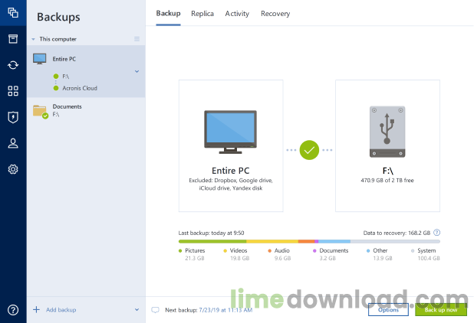Open the Help question mark icon
Image resolution: width=474 pixels, height=323 pixels.
[13, 310]
